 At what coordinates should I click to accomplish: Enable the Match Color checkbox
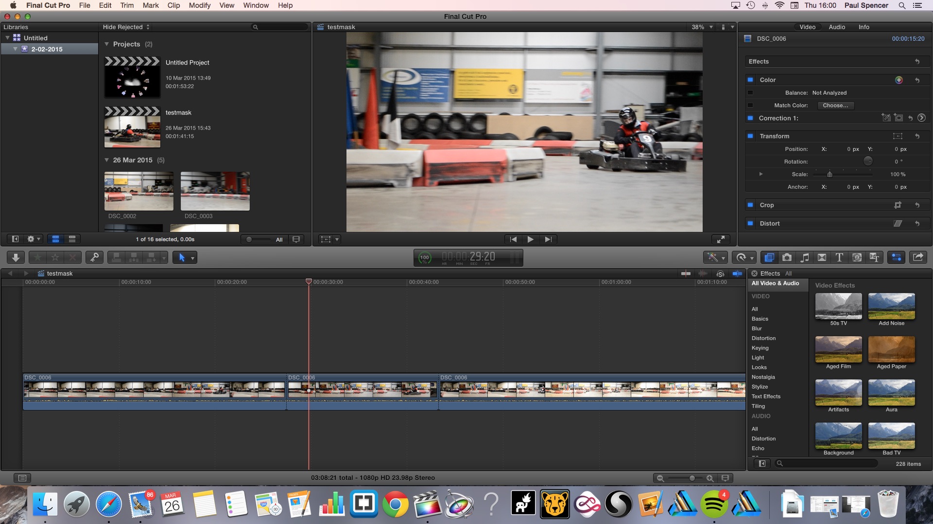click(x=750, y=105)
